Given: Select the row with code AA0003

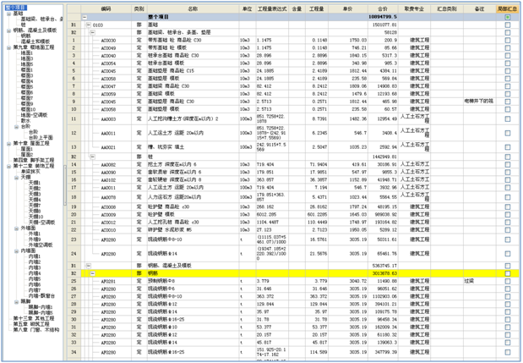Looking at the screenshot, I should coord(108,119).
